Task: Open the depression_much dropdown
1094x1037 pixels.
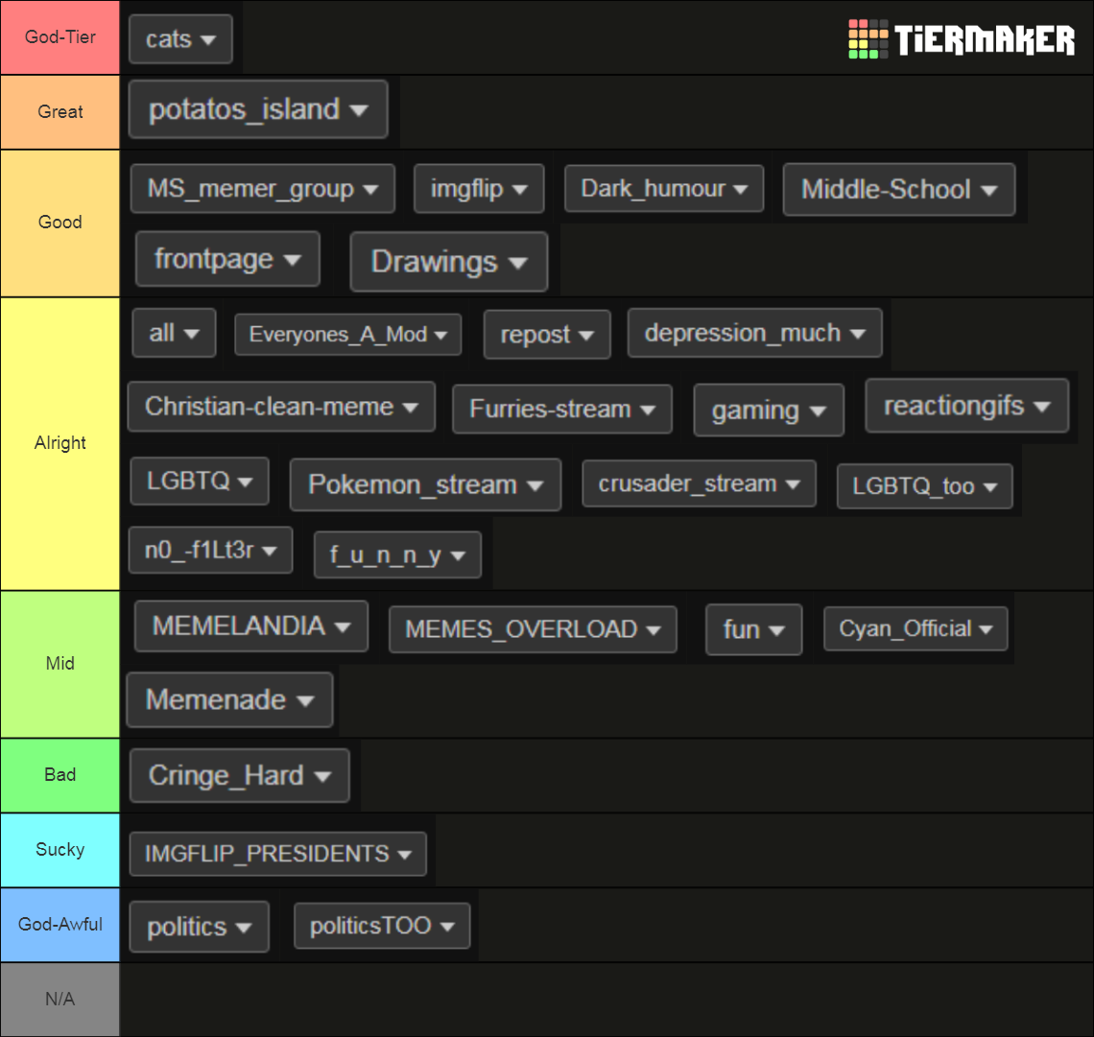Action: (x=754, y=333)
